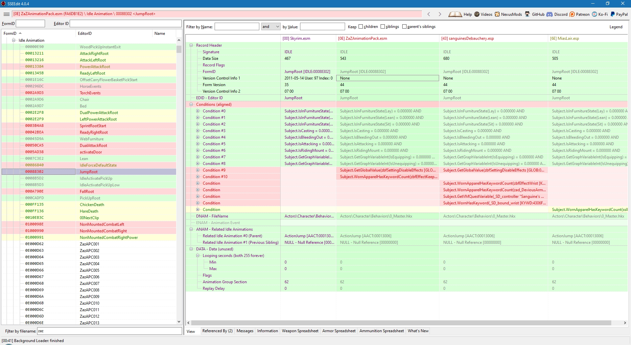Open the Messages tab
The image size is (631, 345).
(x=245, y=331)
